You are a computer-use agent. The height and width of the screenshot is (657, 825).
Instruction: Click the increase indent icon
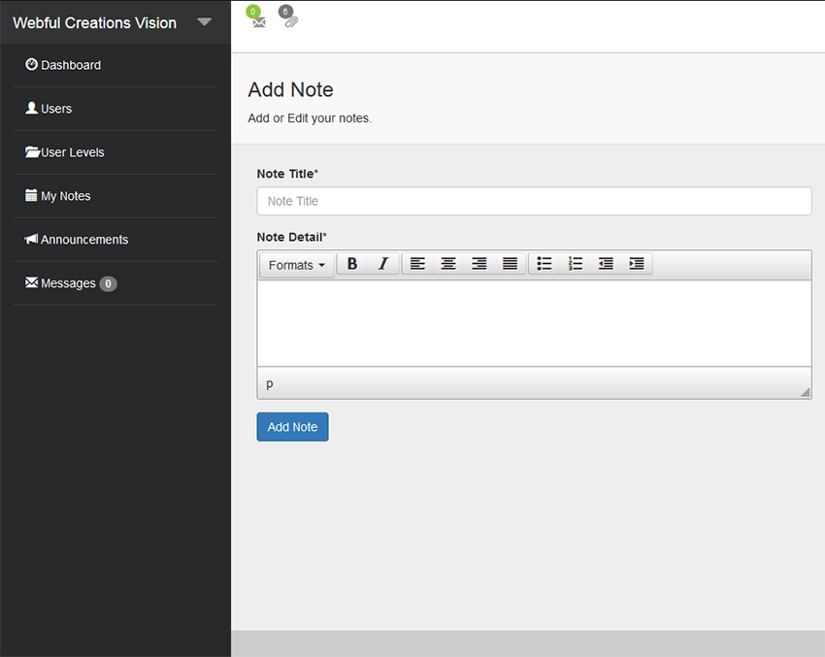[636, 263]
